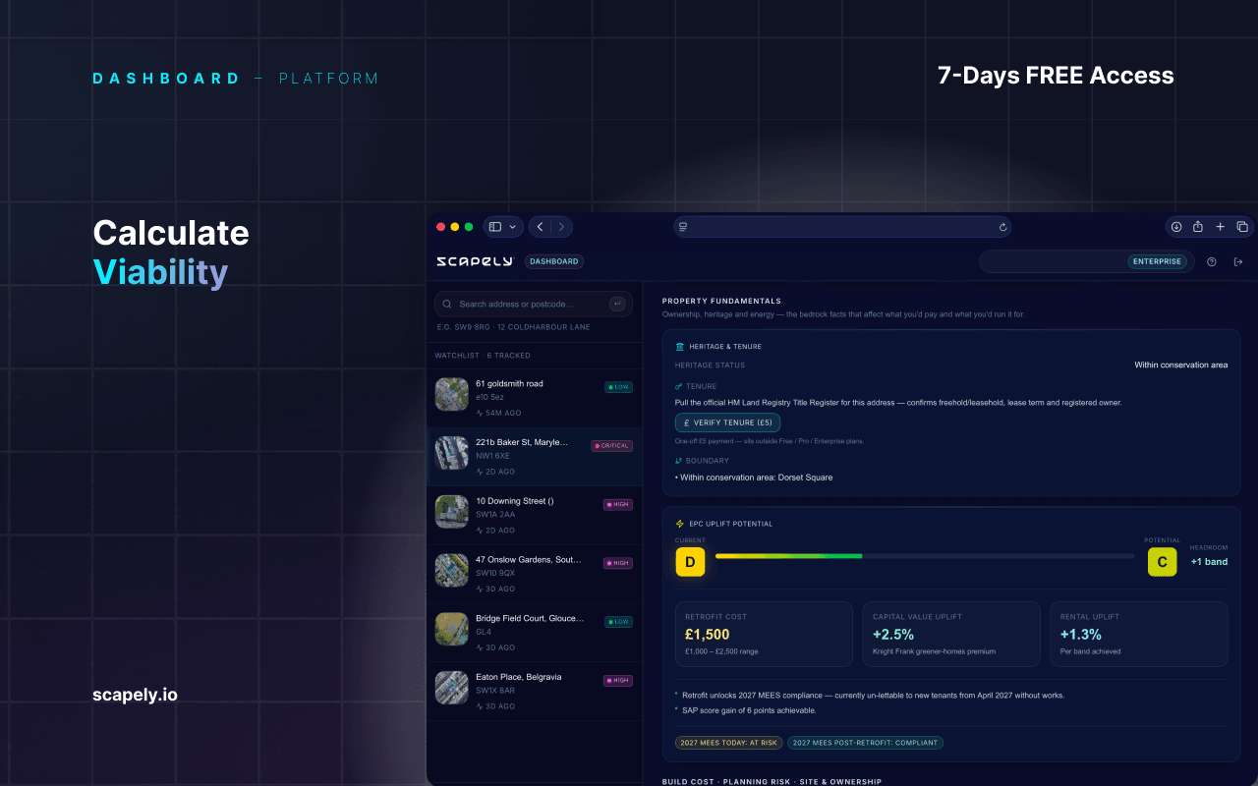Click the current EPC band D swatch
1258x786 pixels.
pos(690,562)
